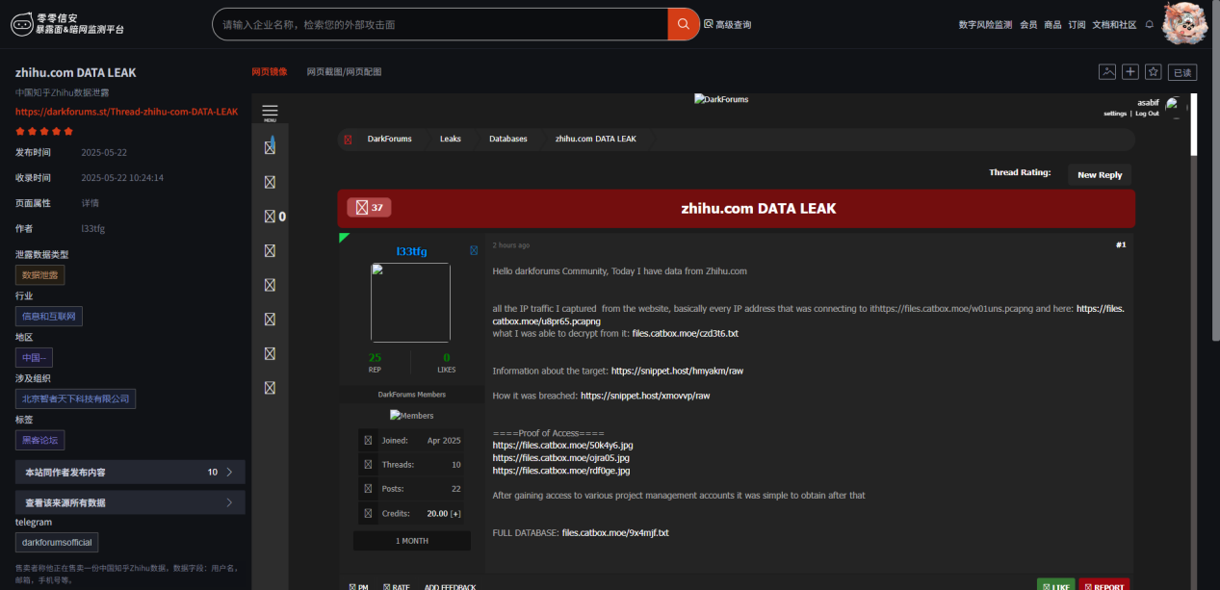Mark the item with the 已读 button
Viewport: 1220px width, 590px height.
tap(1182, 72)
